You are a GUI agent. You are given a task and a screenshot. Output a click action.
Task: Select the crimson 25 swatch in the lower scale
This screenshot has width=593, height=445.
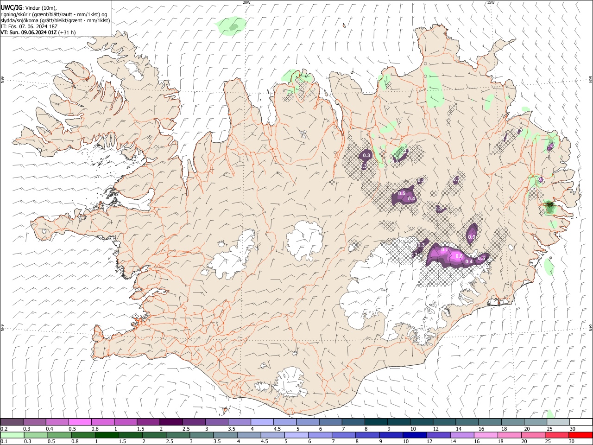[557, 435]
